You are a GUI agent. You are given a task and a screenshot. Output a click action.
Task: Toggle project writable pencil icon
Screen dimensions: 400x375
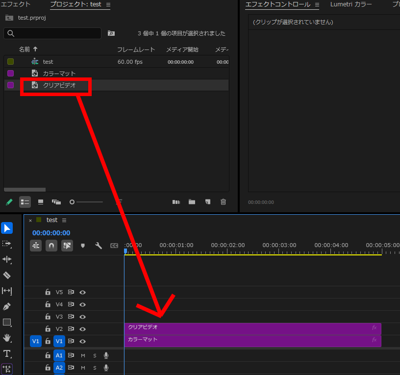[x=9, y=202]
